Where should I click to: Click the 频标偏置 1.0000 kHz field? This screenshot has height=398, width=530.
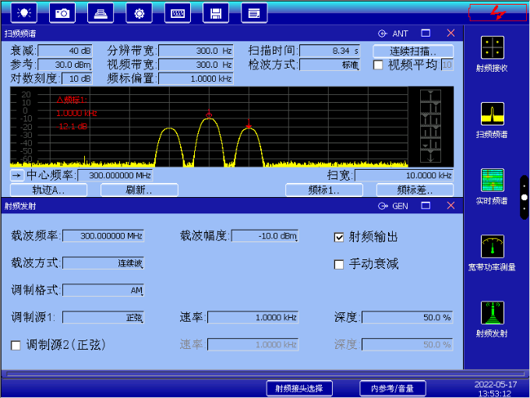(x=196, y=79)
